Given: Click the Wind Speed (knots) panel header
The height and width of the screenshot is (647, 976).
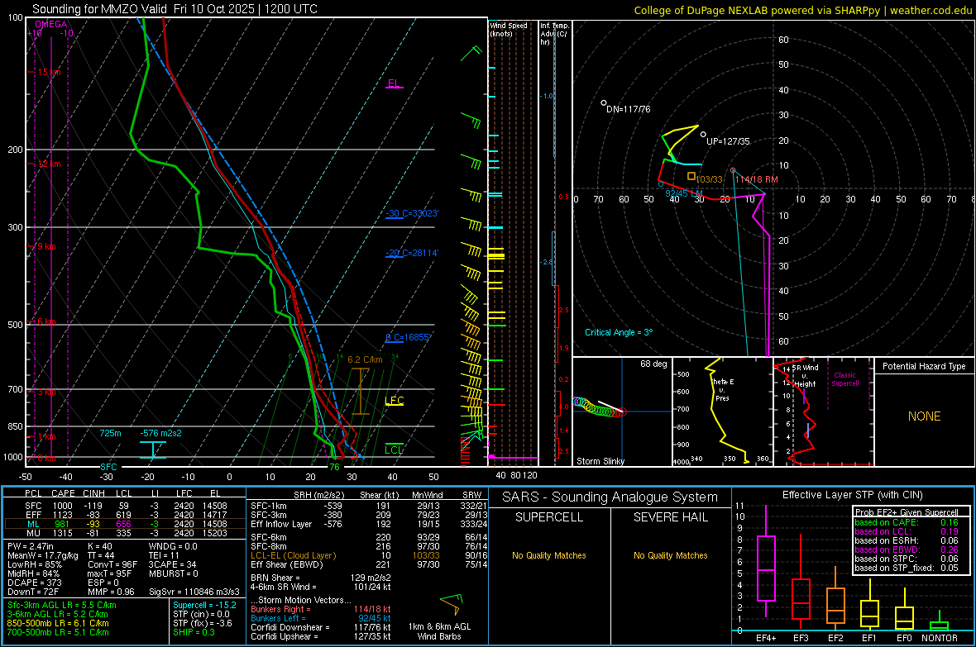Looking at the screenshot, I should pyautogui.click(x=509, y=29).
